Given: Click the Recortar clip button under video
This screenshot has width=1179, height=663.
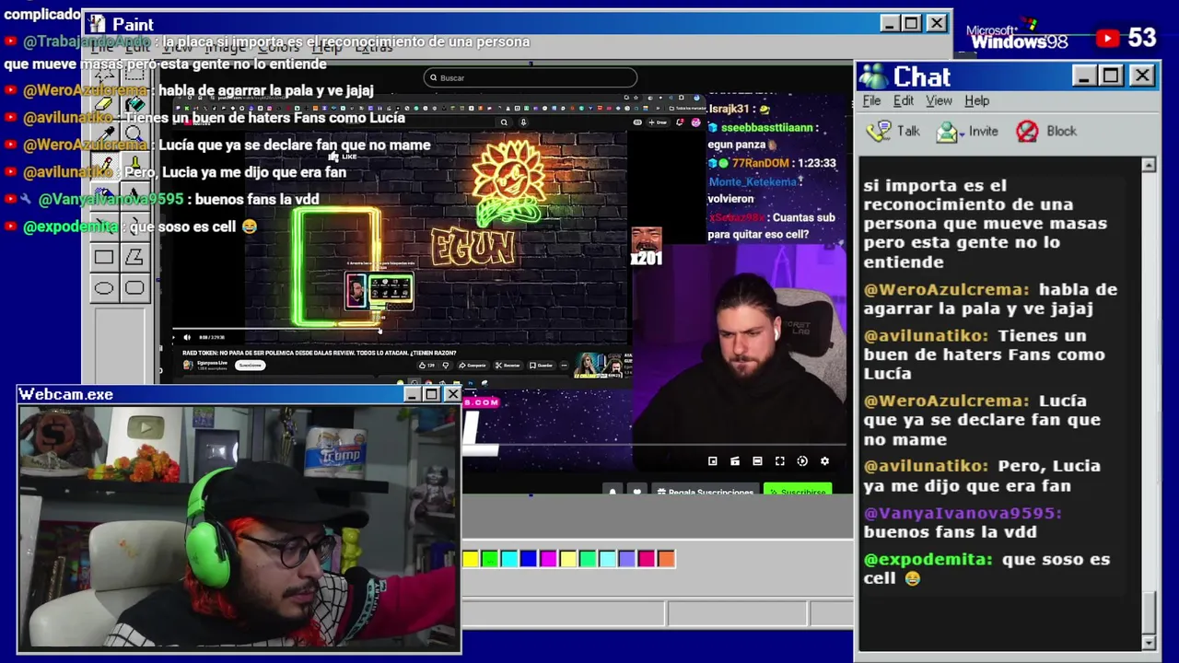Looking at the screenshot, I should 508,366.
